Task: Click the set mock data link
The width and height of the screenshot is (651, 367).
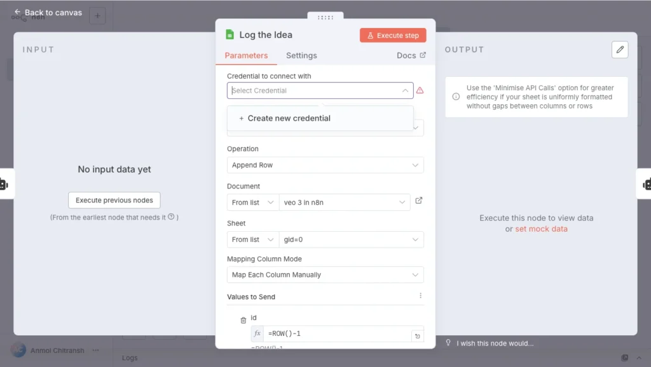Action: (541, 229)
